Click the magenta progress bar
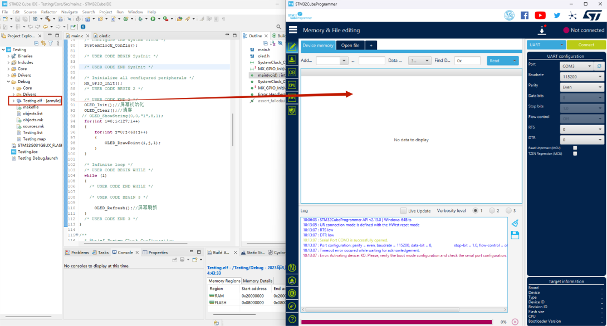This screenshot has width=607, height=326. click(x=396, y=322)
